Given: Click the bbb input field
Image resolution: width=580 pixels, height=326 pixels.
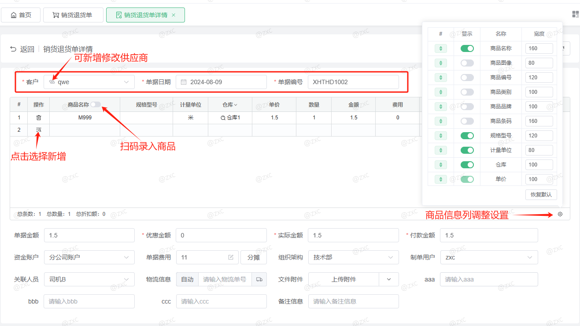Looking at the screenshot, I should pyautogui.click(x=89, y=301).
